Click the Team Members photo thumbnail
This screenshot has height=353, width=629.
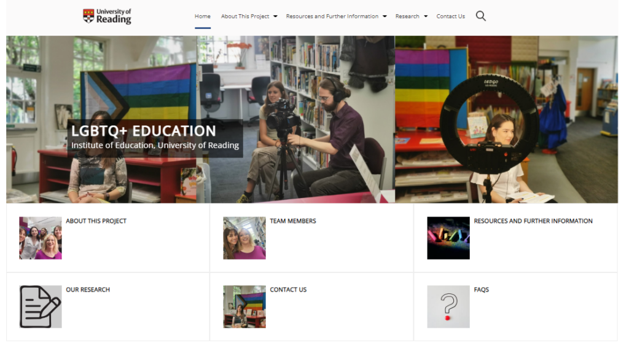tap(244, 238)
